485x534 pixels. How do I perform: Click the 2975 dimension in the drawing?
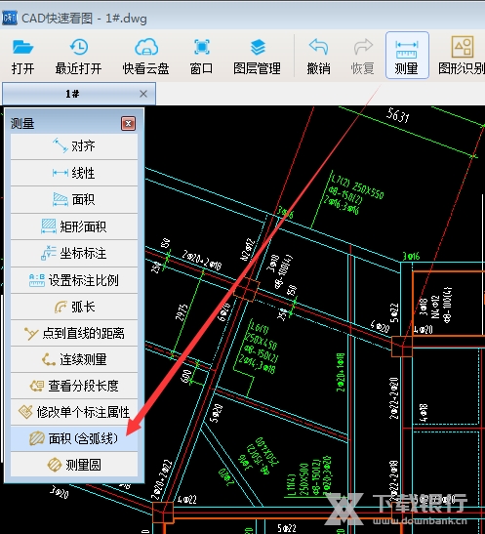tap(182, 312)
